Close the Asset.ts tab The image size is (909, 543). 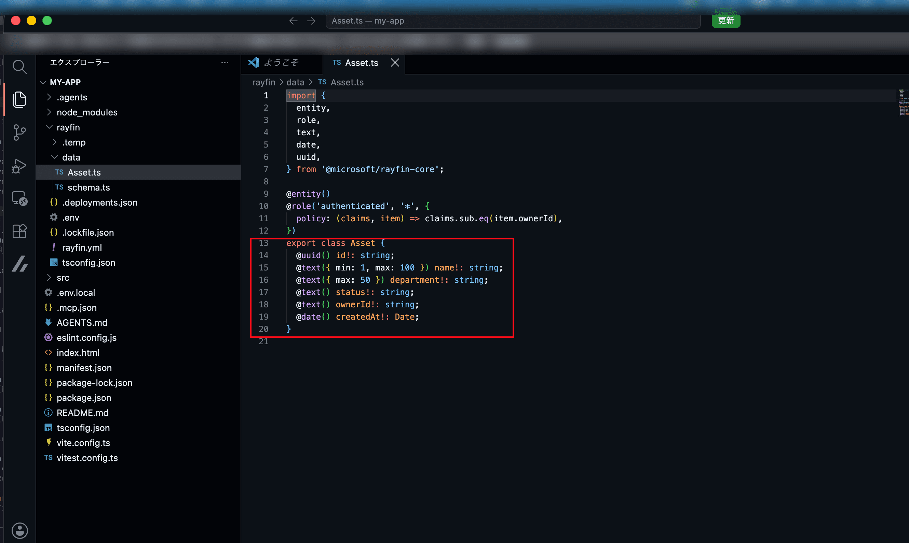coord(395,62)
